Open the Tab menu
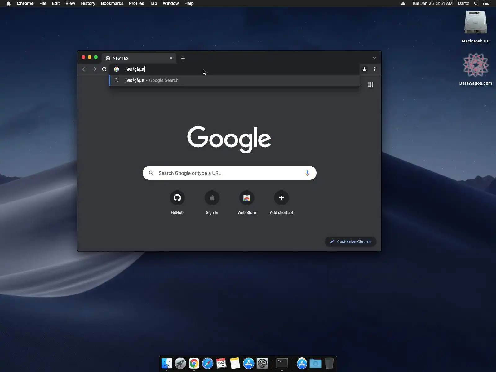 pyautogui.click(x=153, y=3)
